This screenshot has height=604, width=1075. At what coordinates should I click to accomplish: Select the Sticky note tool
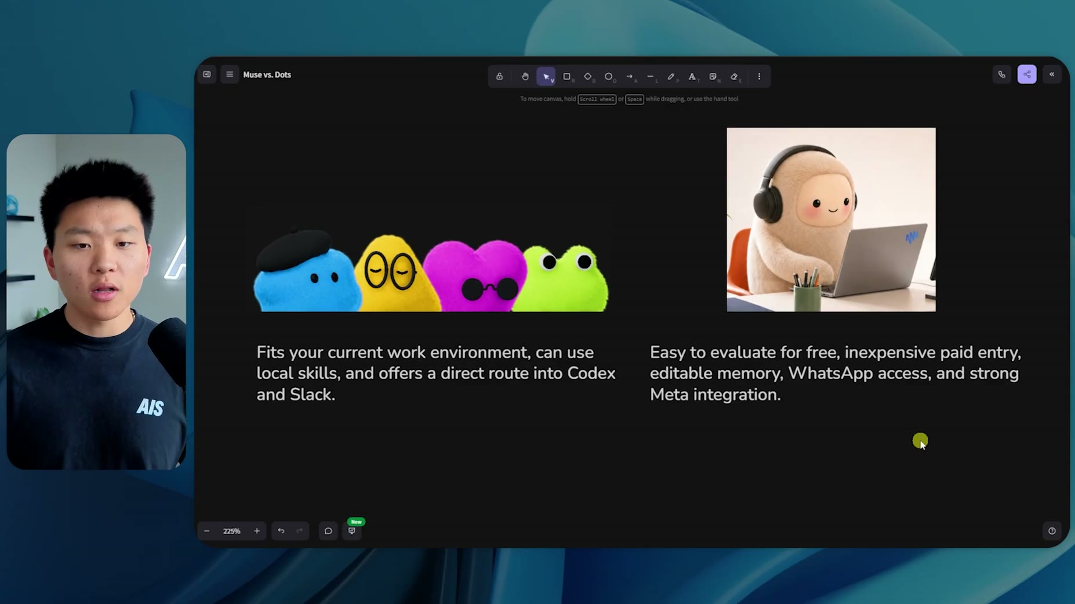713,77
